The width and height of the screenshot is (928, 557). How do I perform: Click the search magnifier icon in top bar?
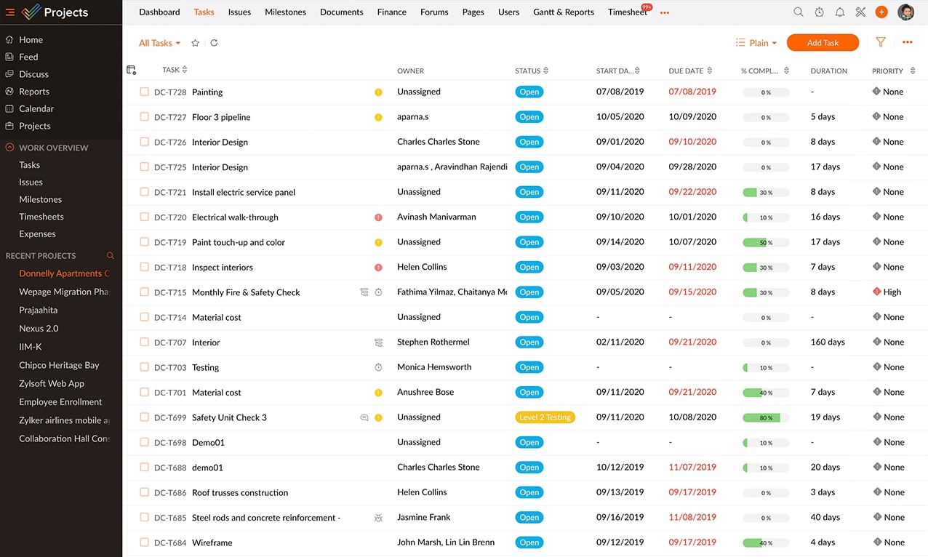tap(799, 12)
